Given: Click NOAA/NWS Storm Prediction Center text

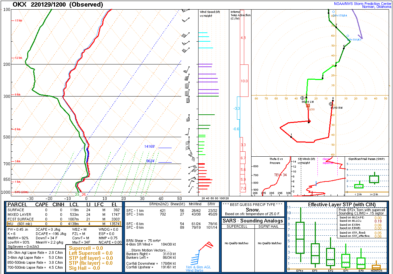Looking at the screenshot, I should coord(362,4).
